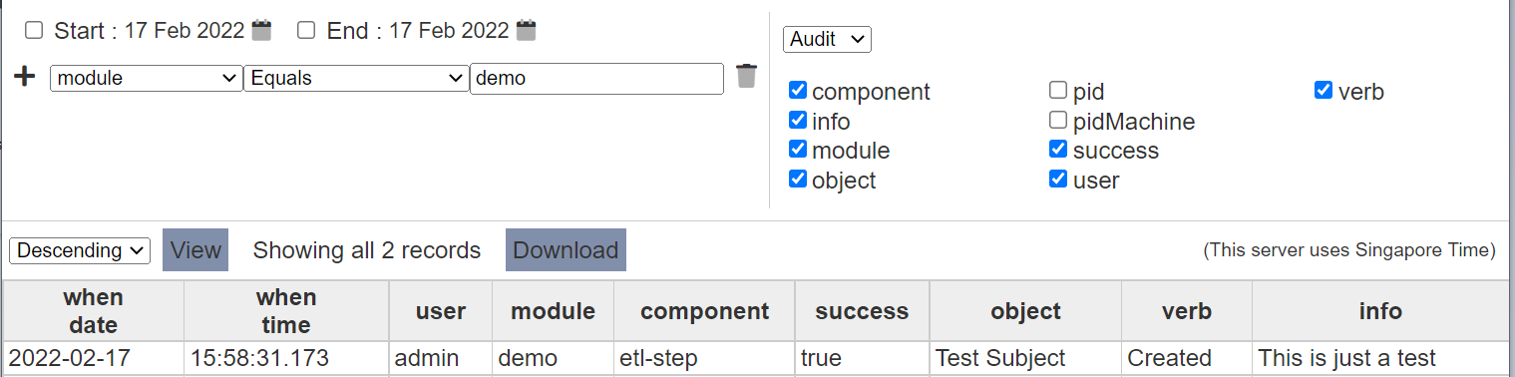This screenshot has height=377, width=1515.
Task: Open the End date calendar icon
Action: [x=527, y=30]
